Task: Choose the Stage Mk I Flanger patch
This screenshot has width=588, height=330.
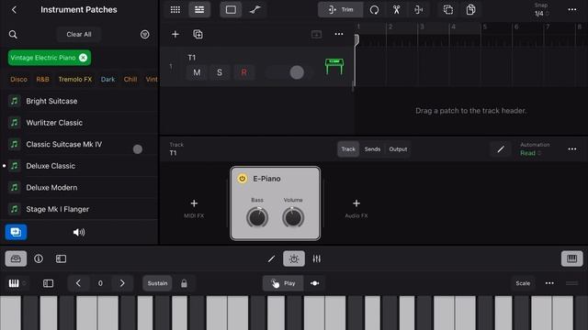Action: [x=80, y=209]
